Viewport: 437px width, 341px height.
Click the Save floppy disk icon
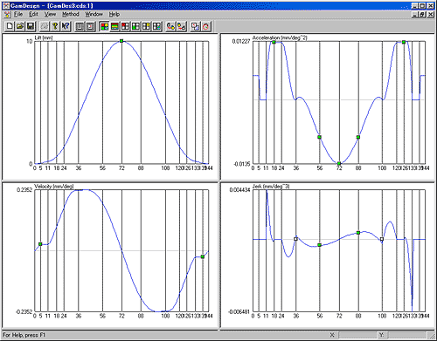point(31,26)
